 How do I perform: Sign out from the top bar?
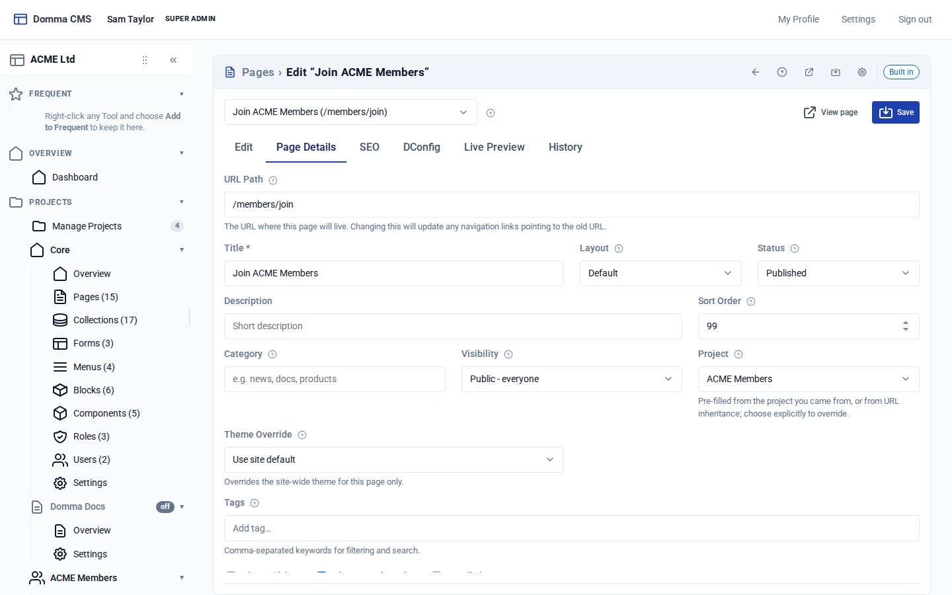pyautogui.click(x=915, y=19)
